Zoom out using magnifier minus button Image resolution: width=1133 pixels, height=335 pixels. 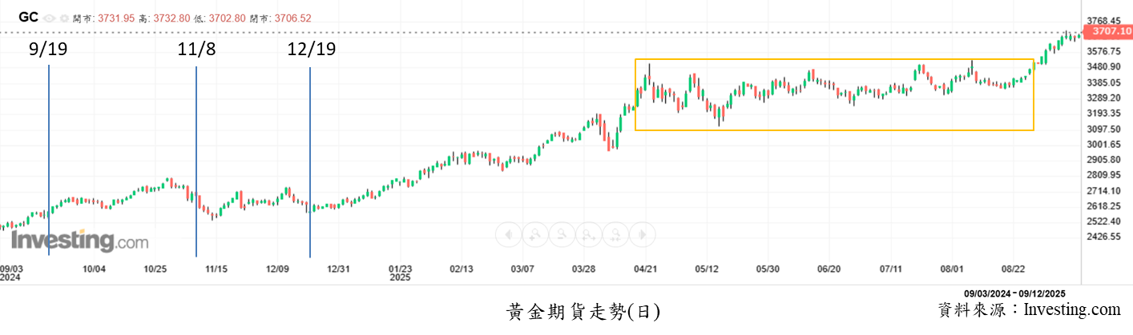[x=562, y=234]
